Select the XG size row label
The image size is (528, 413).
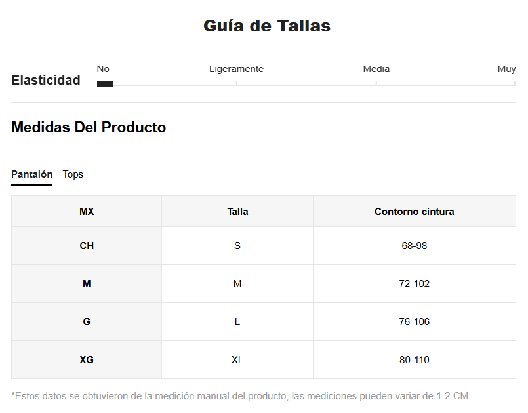click(87, 360)
